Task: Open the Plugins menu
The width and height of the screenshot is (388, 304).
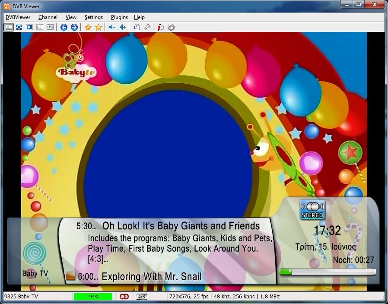Action: point(119,17)
